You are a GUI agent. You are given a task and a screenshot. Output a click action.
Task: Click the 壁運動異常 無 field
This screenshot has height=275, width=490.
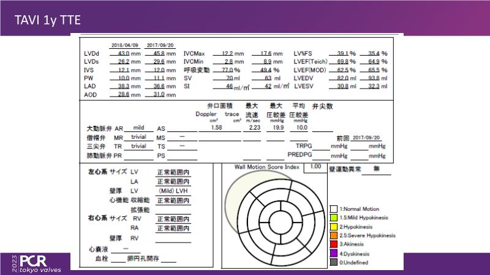(377, 170)
